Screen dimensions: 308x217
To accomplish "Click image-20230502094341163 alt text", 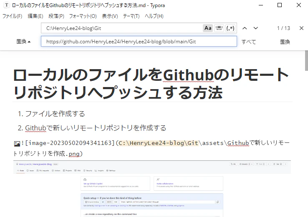I will tap(70, 143).
